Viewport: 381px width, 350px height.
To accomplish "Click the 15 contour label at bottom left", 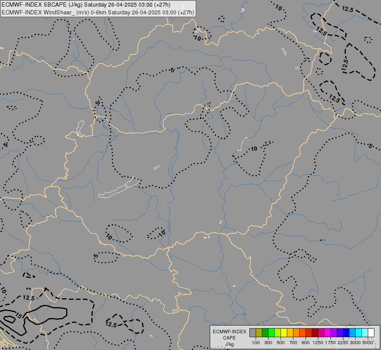I will point(18,315).
